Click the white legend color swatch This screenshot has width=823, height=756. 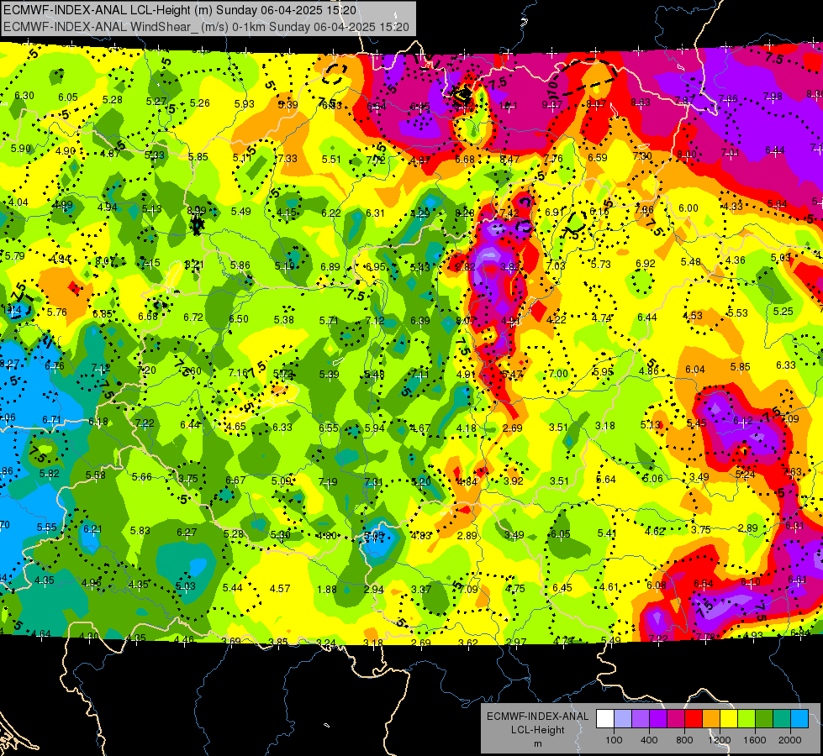click(x=605, y=719)
